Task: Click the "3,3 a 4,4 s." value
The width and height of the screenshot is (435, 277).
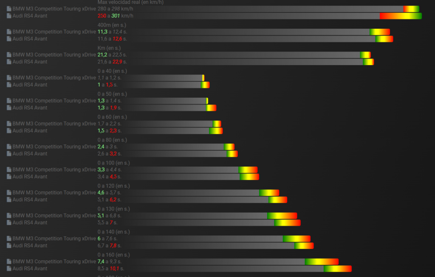Action: (109, 170)
